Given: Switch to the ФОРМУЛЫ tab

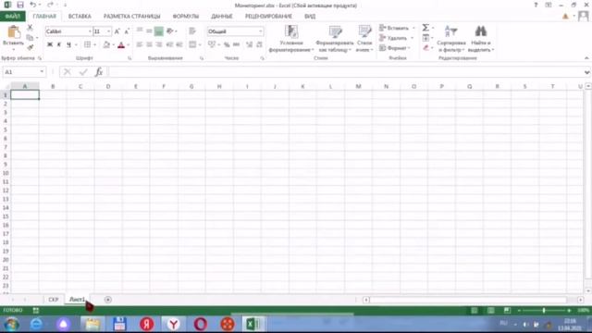Looking at the screenshot, I should click(185, 17).
